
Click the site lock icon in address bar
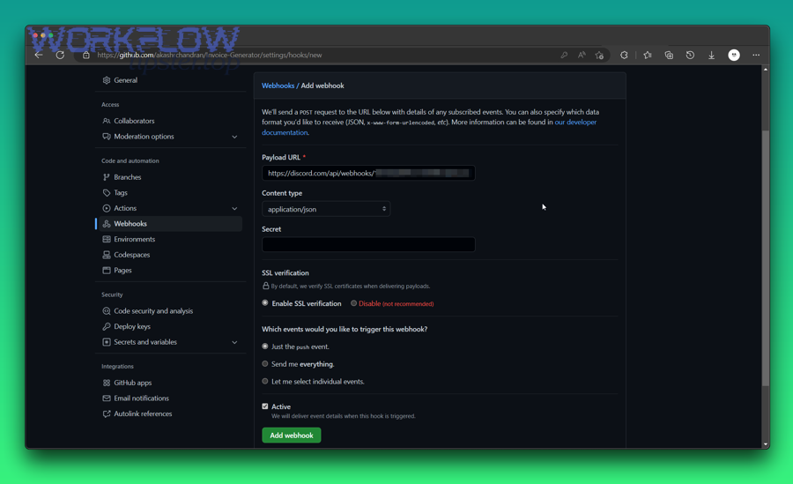[86, 55]
